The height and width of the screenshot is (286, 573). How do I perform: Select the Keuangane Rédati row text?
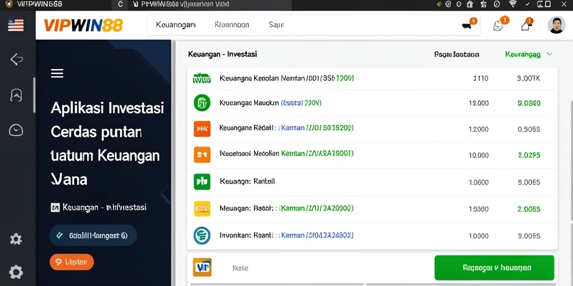286,128
